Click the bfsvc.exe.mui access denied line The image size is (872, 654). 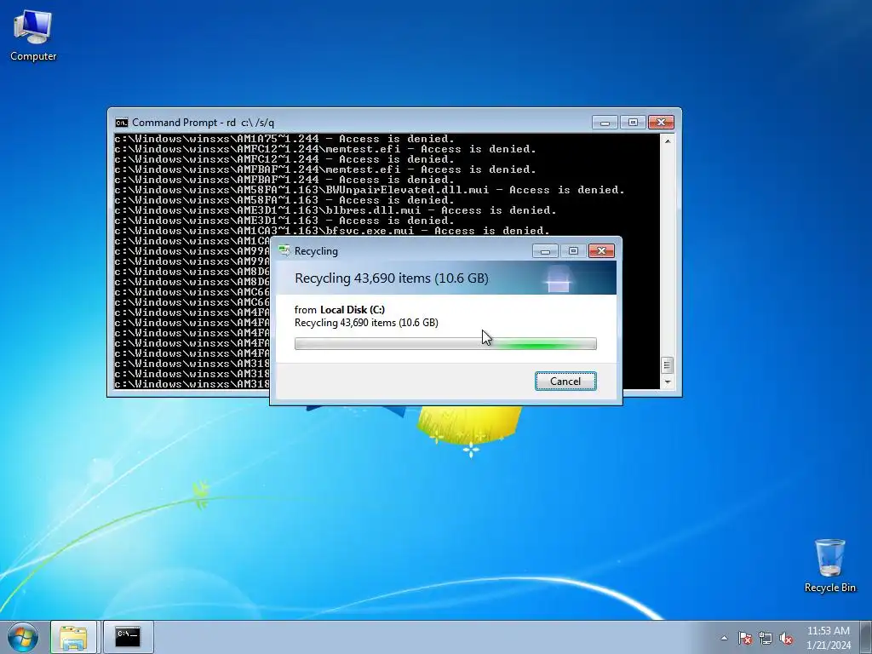click(x=332, y=231)
